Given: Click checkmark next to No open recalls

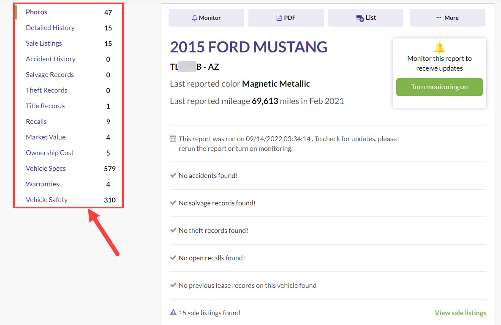Looking at the screenshot, I should coord(173,257).
